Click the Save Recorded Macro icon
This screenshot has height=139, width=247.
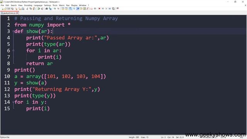click(113, 8)
